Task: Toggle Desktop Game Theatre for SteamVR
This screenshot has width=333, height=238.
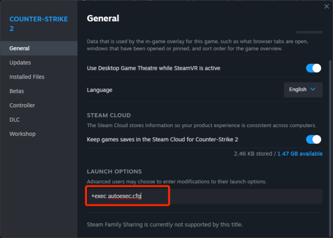Action: (x=313, y=68)
